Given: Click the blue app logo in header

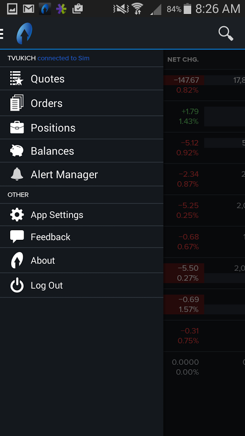Looking at the screenshot, I should pos(24,33).
